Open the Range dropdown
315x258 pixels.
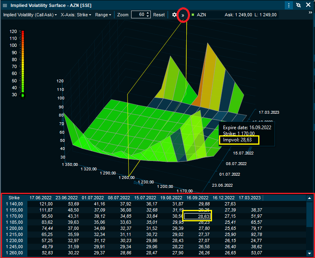click(x=103, y=15)
